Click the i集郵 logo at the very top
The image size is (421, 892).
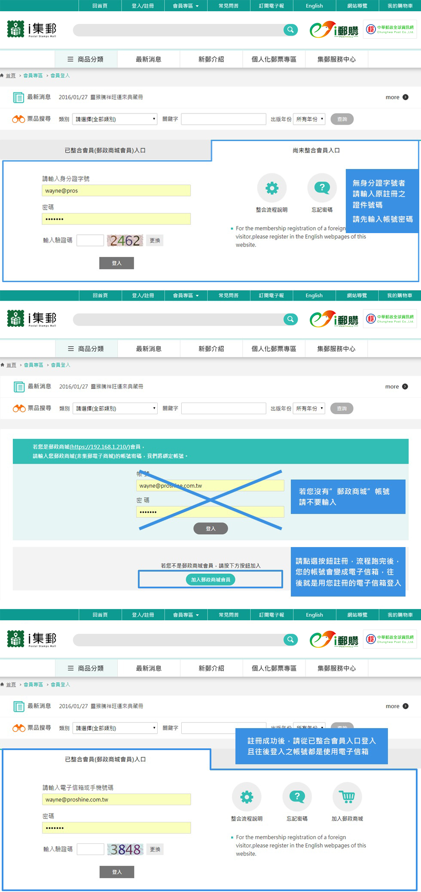(x=32, y=29)
